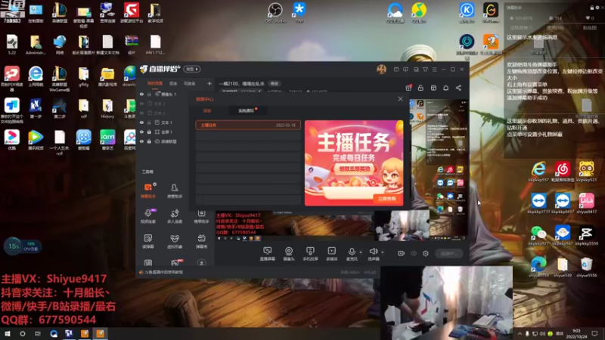Switch to the third scene tab

tap(190, 84)
